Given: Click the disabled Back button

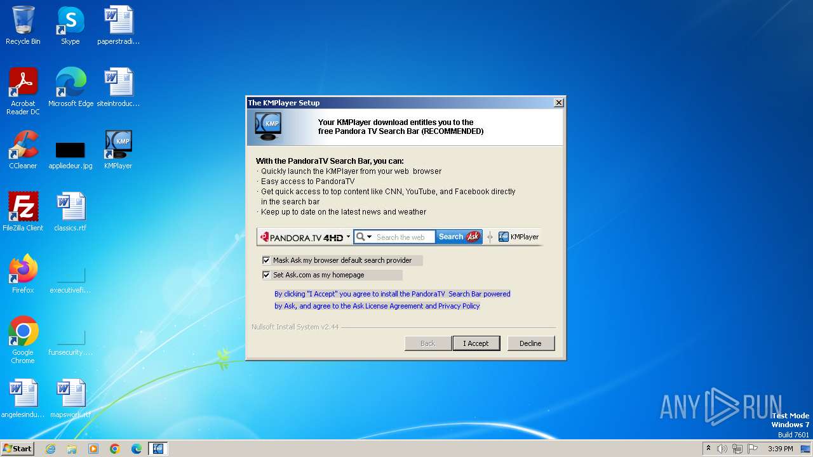Looking at the screenshot, I should click(x=427, y=343).
